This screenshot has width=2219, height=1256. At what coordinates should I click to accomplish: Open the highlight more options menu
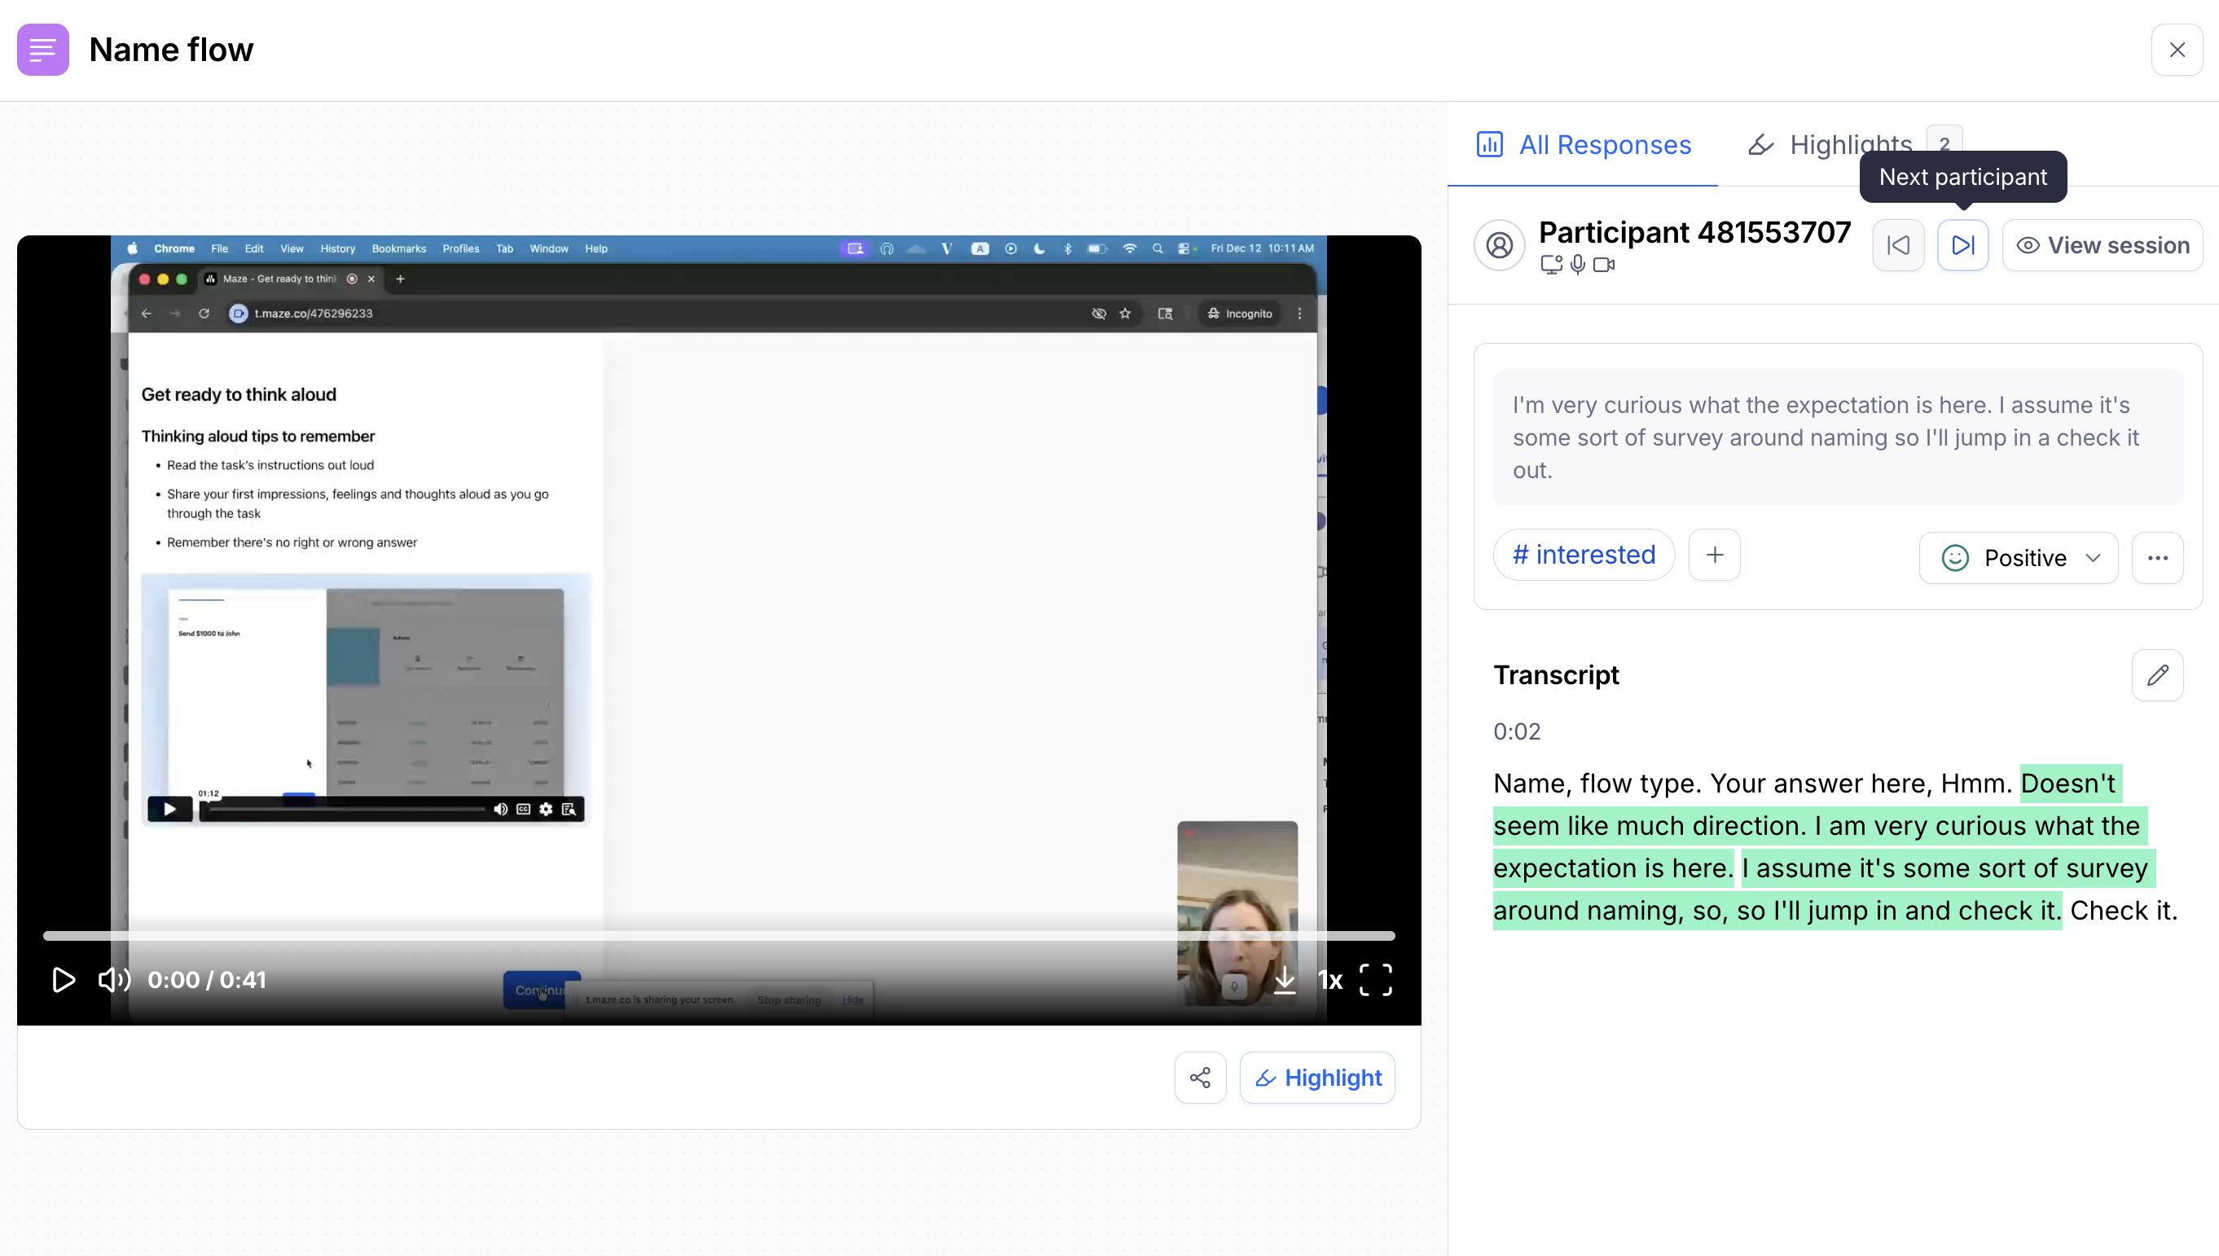click(x=2157, y=557)
